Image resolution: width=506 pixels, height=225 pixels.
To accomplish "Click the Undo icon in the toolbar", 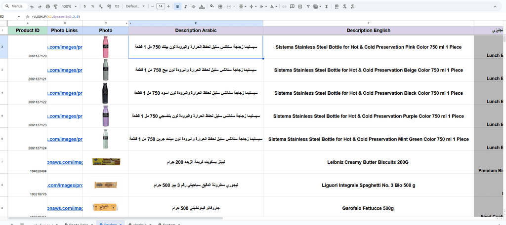I will pos(32,6).
